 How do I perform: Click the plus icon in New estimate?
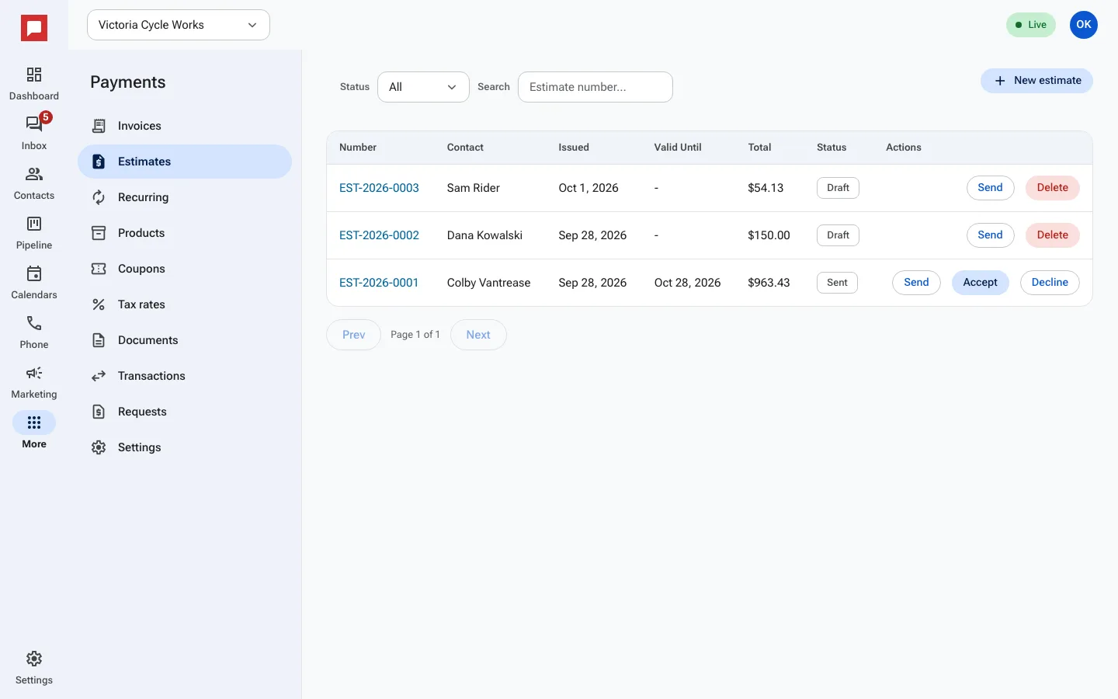coord(1000,81)
